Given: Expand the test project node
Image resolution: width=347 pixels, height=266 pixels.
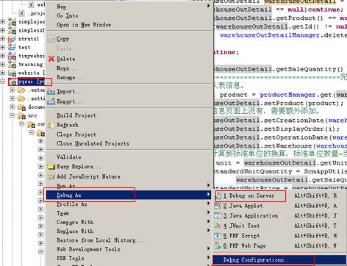Looking at the screenshot, I should click(x=3, y=47).
